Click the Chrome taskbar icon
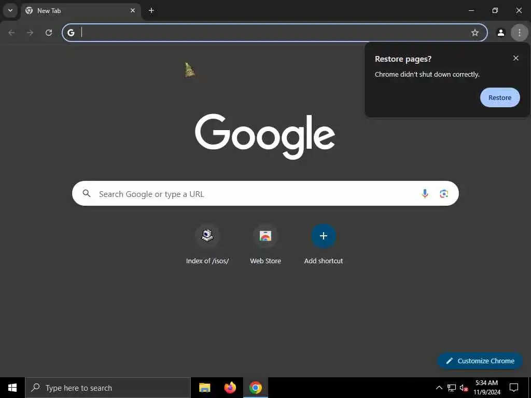531x398 pixels. (255, 388)
